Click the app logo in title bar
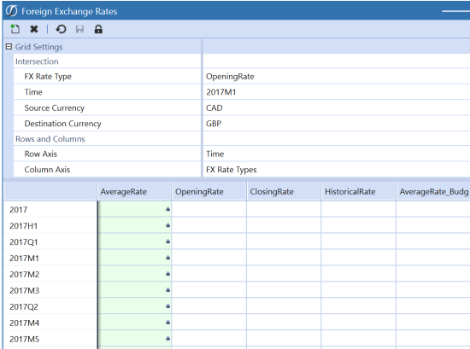Screen dimensions: 470x349 (x=12, y=11)
